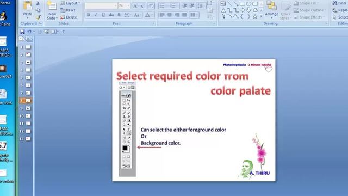Toggle Strikethrough formatting

(x=111, y=15)
